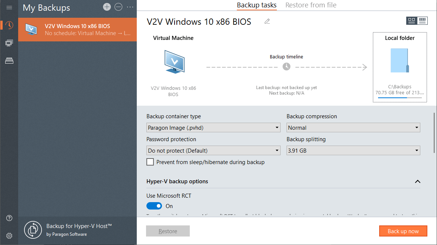This screenshot has height=245, width=437.
Task: Toggle off Use Microsoft RCT switch
Action: pyautogui.click(x=154, y=206)
